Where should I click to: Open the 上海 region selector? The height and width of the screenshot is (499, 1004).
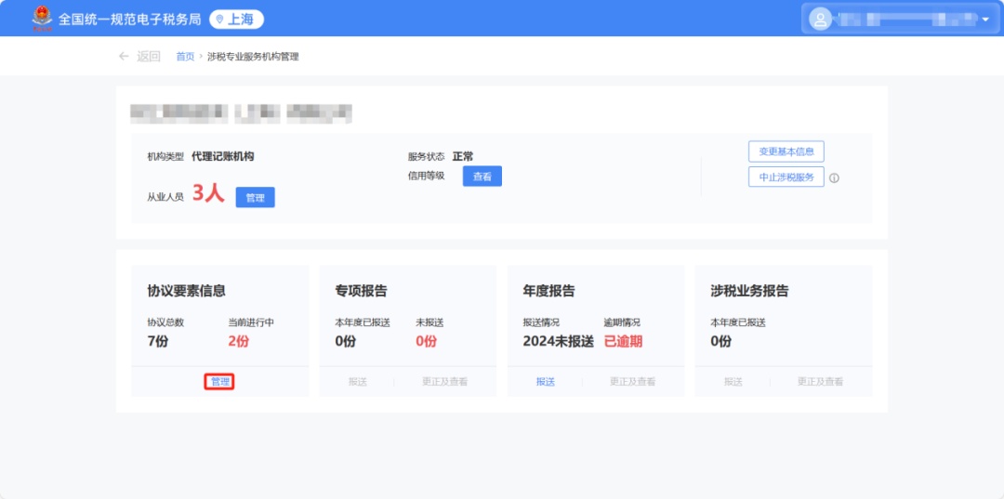point(236,19)
